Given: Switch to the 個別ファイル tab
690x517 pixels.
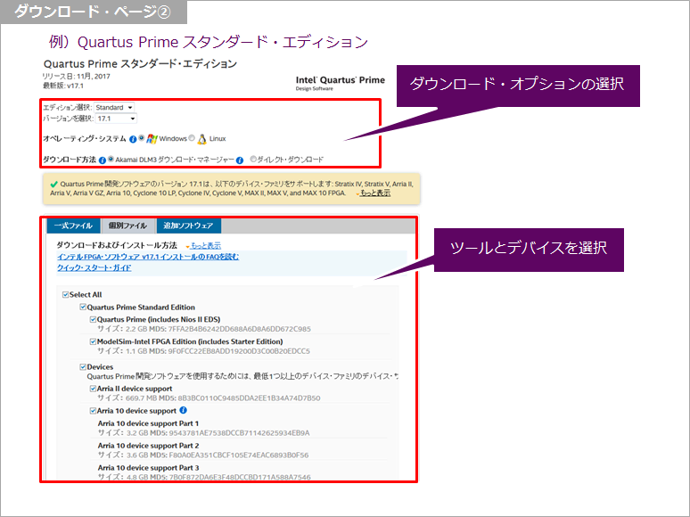Looking at the screenshot, I should [127, 226].
